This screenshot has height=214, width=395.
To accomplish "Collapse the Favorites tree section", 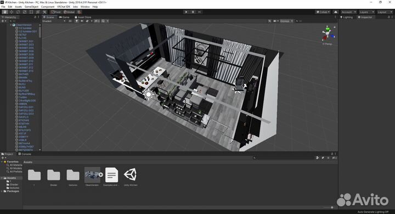I will [2, 162].
